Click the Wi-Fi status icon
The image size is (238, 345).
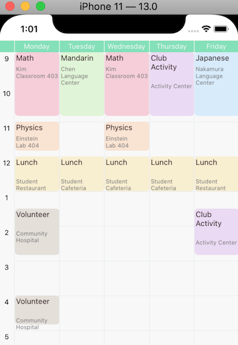pos(206,29)
